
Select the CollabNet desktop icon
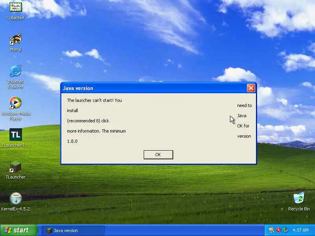coord(15,11)
